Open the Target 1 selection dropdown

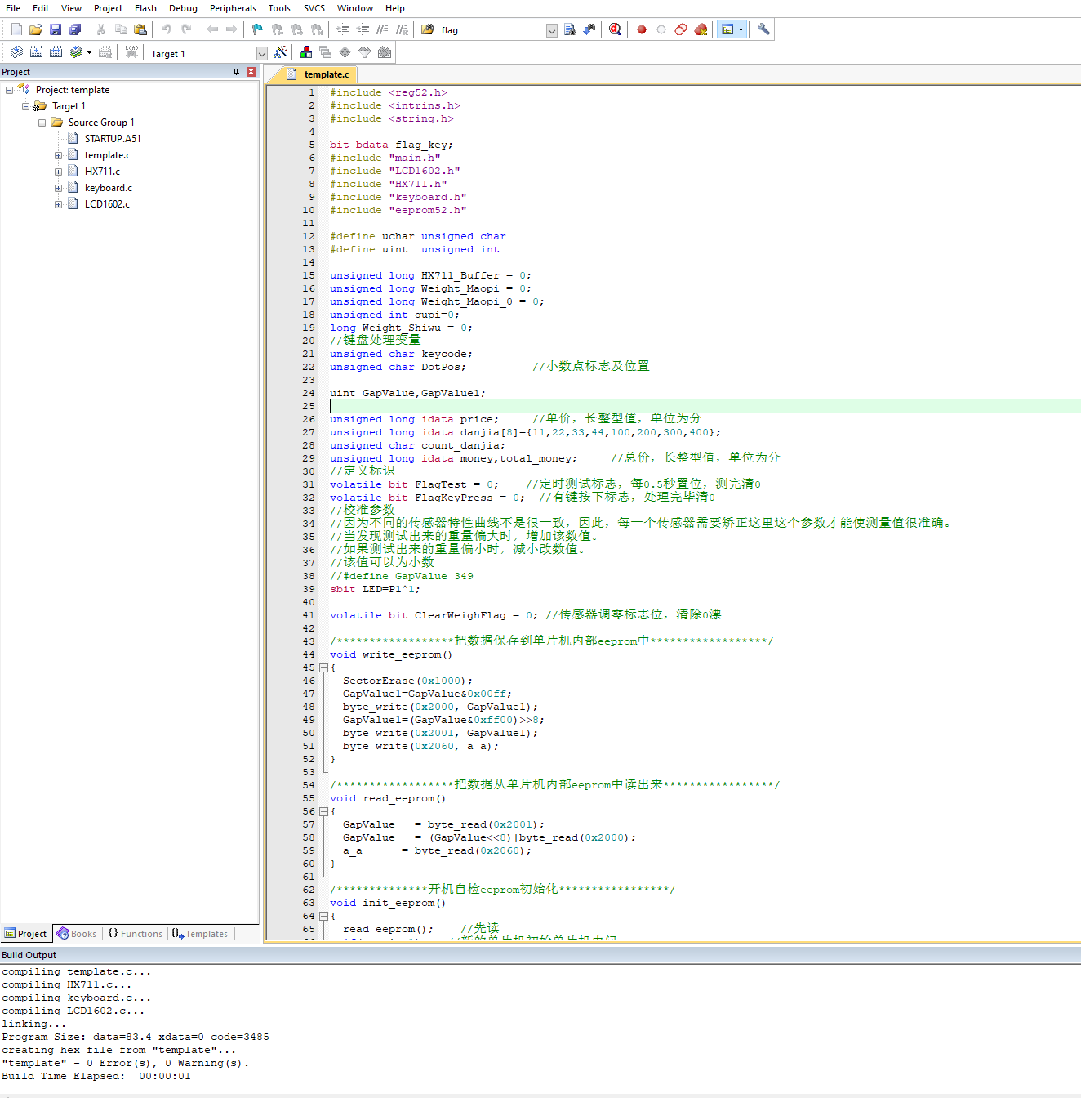pos(261,54)
